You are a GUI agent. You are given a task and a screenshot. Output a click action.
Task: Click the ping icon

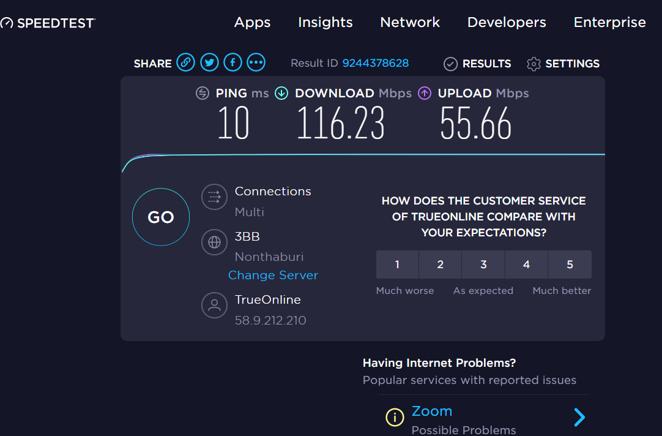[203, 93]
